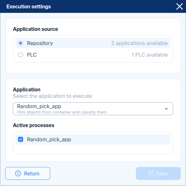Select the Repository radio button
Screen dimensions: 186x186
click(x=21, y=43)
